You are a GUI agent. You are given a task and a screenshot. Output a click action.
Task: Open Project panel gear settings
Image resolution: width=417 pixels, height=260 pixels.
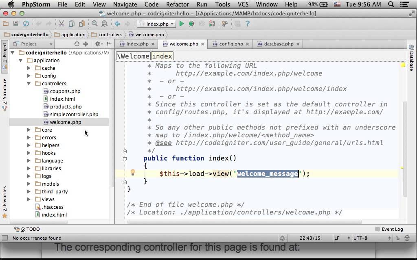click(99, 44)
